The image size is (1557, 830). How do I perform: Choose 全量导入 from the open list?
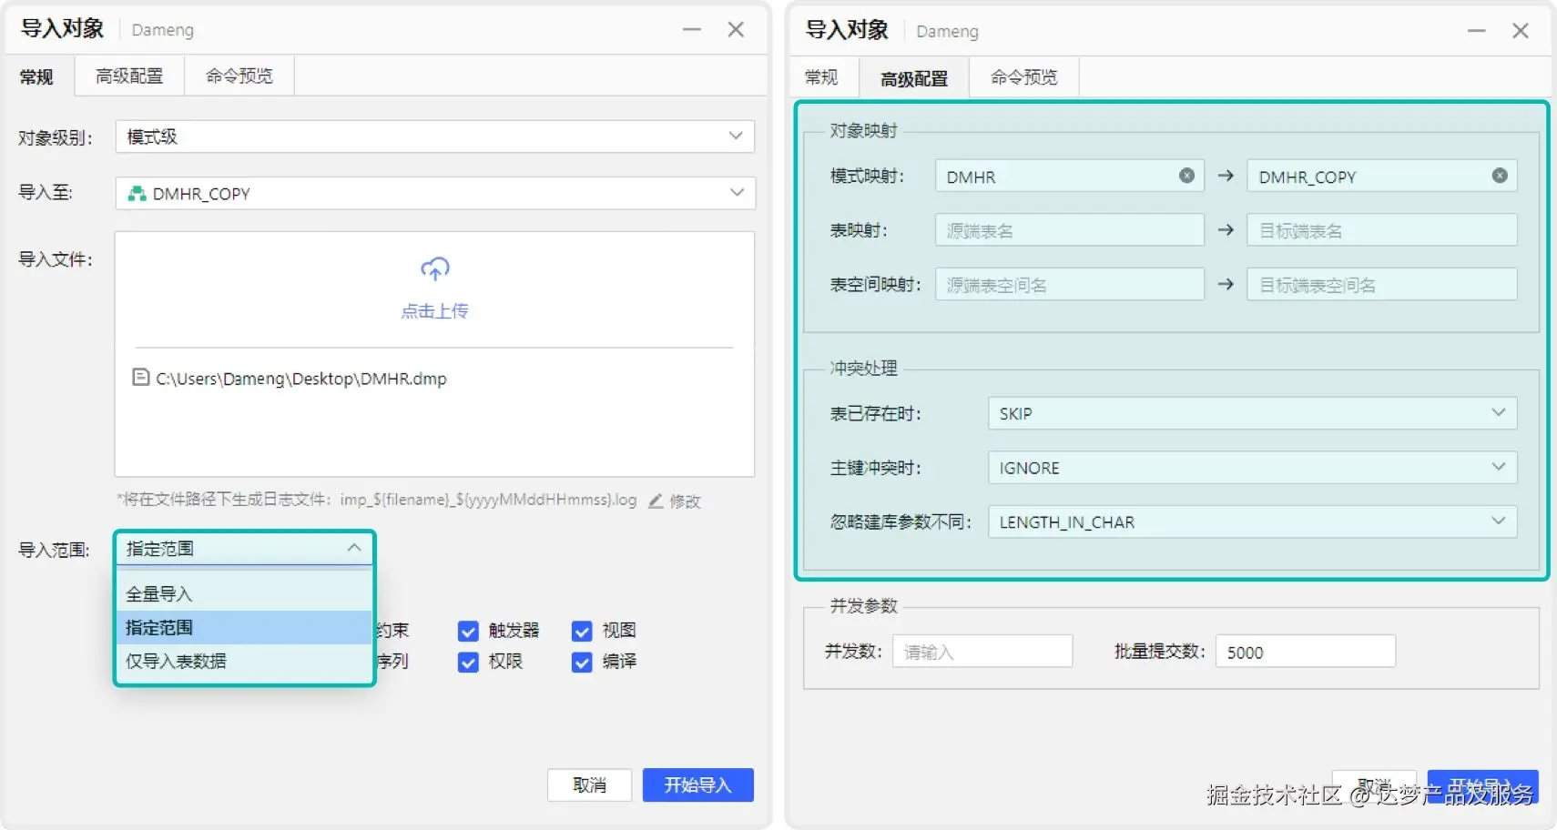pyautogui.click(x=244, y=594)
